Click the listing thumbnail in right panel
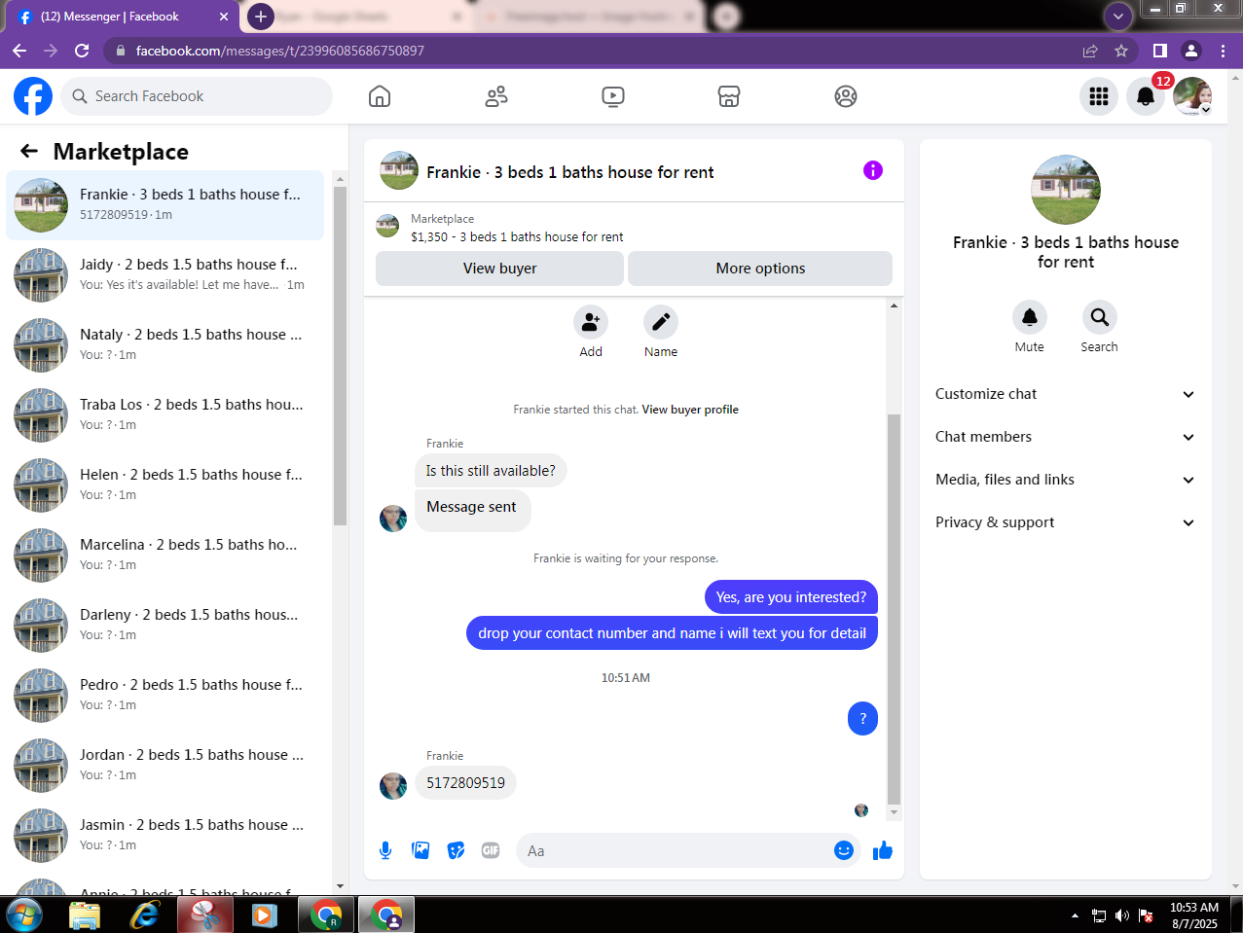Viewport: 1243px width, 933px height. (1066, 190)
